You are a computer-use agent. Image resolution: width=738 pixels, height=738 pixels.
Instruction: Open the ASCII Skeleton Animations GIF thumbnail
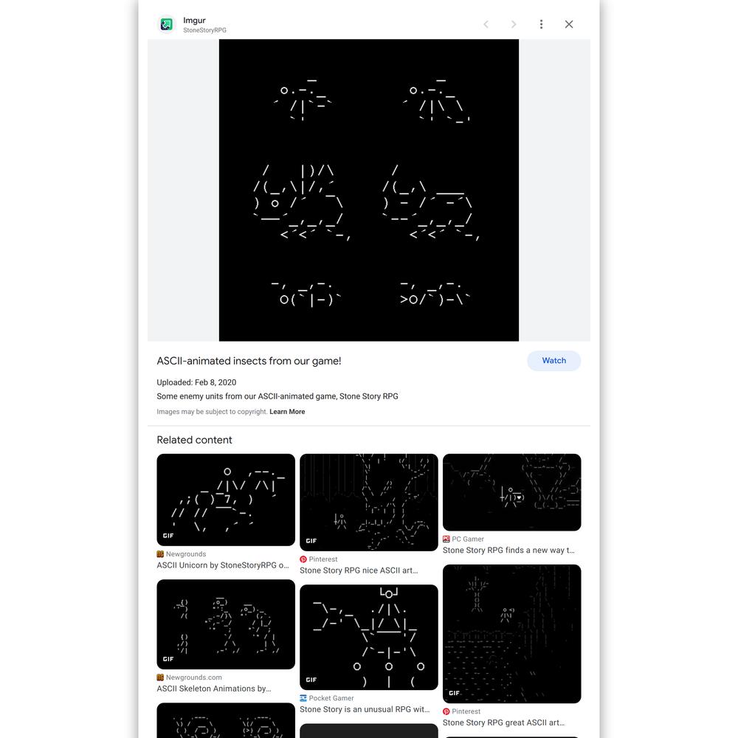226,624
